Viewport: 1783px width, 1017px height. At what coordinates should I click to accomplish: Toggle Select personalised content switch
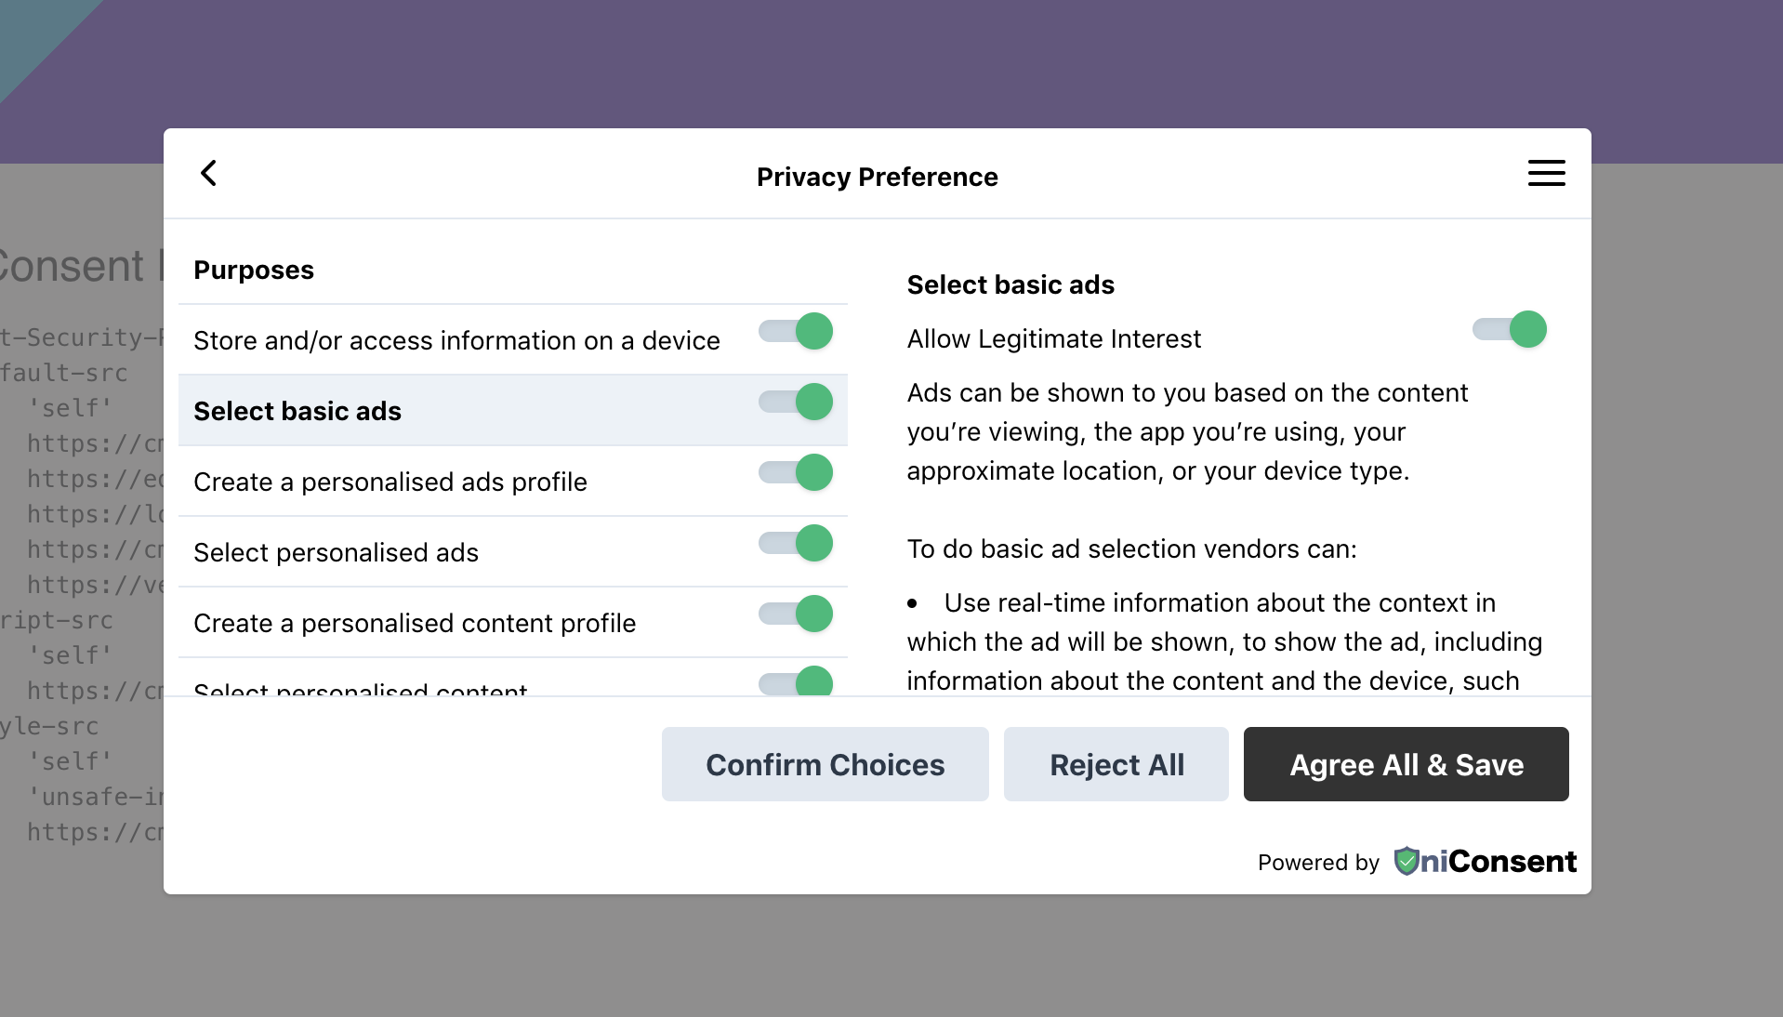796,683
